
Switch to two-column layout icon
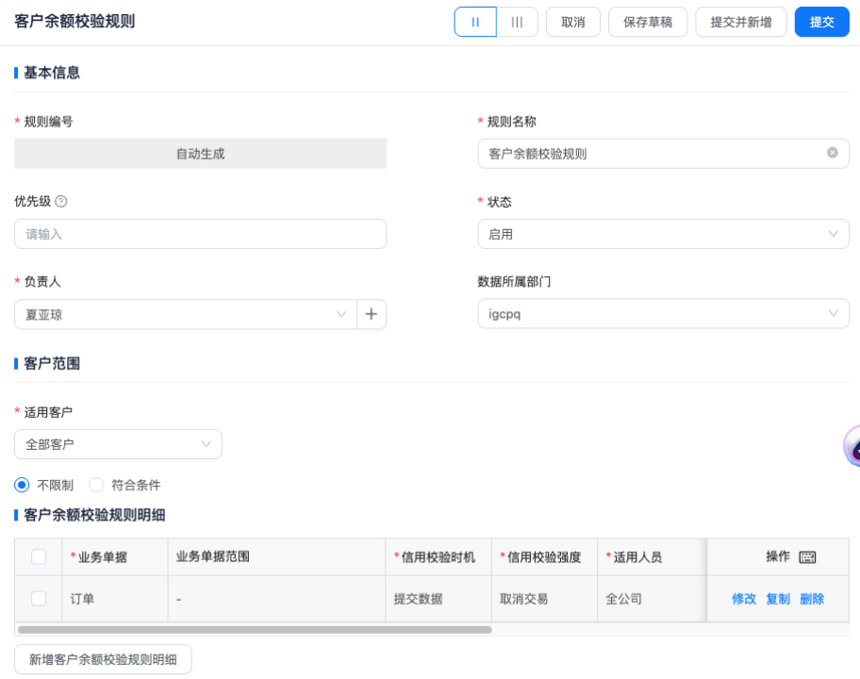point(475,22)
